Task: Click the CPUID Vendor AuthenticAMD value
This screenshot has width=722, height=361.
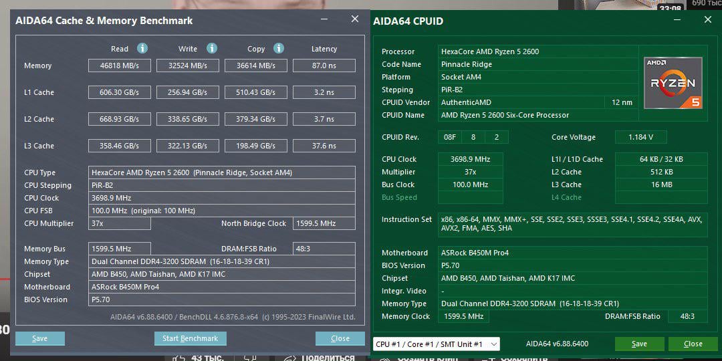Action: [521, 102]
